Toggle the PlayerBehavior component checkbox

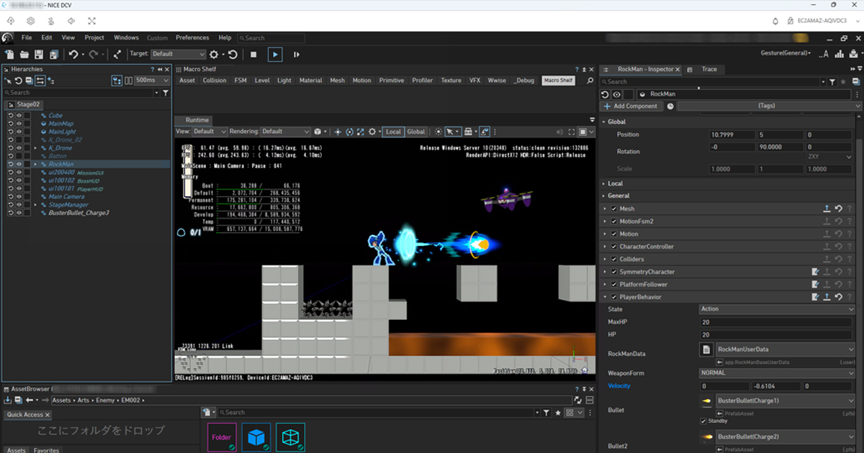pyautogui.click(x=614, y=297)
